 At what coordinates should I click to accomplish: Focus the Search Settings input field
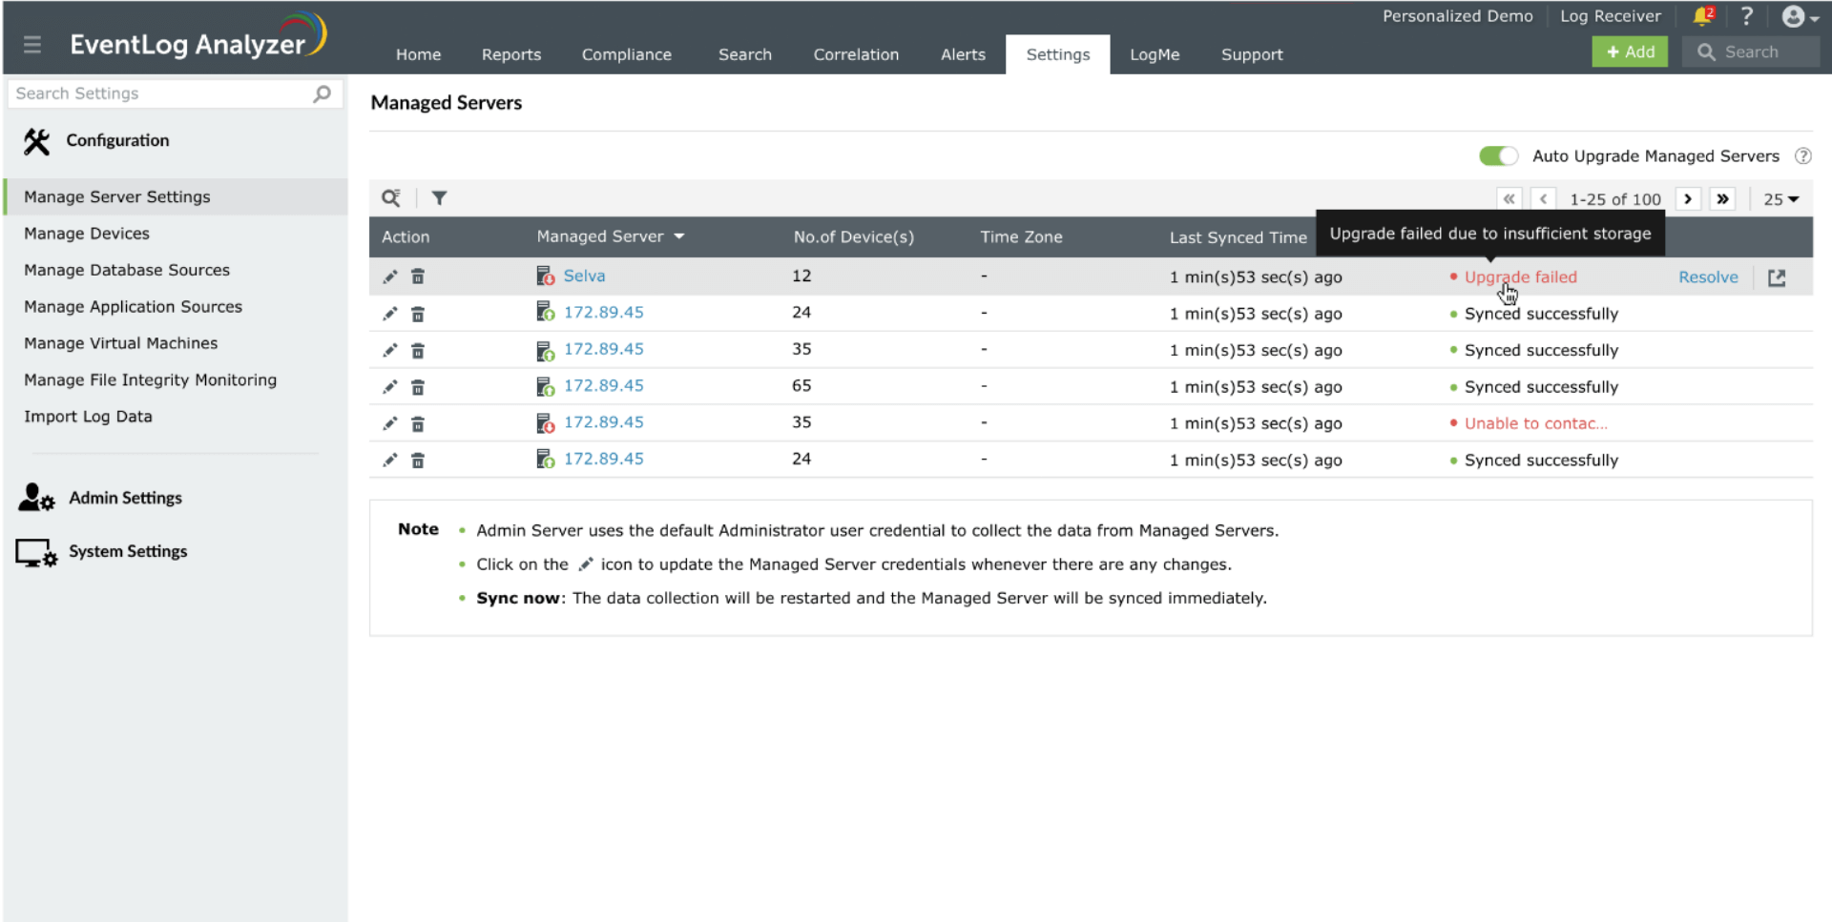coord(175,93)
